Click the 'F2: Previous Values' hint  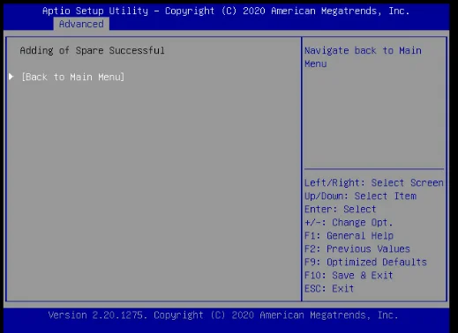coord(357,248)
